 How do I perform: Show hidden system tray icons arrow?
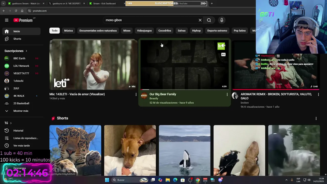[286, 180]
